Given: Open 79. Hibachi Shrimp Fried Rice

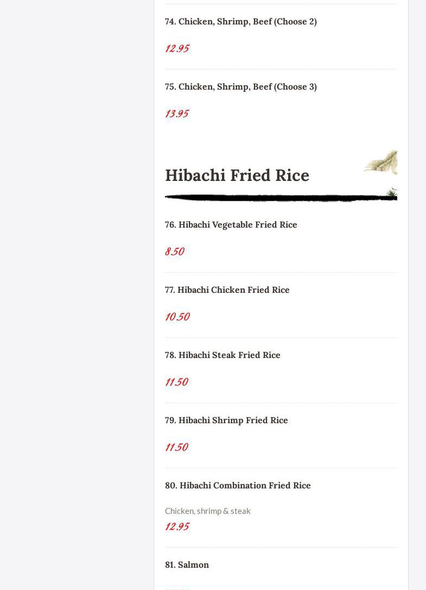Looking at the screenshot, I should pos(226,420).
